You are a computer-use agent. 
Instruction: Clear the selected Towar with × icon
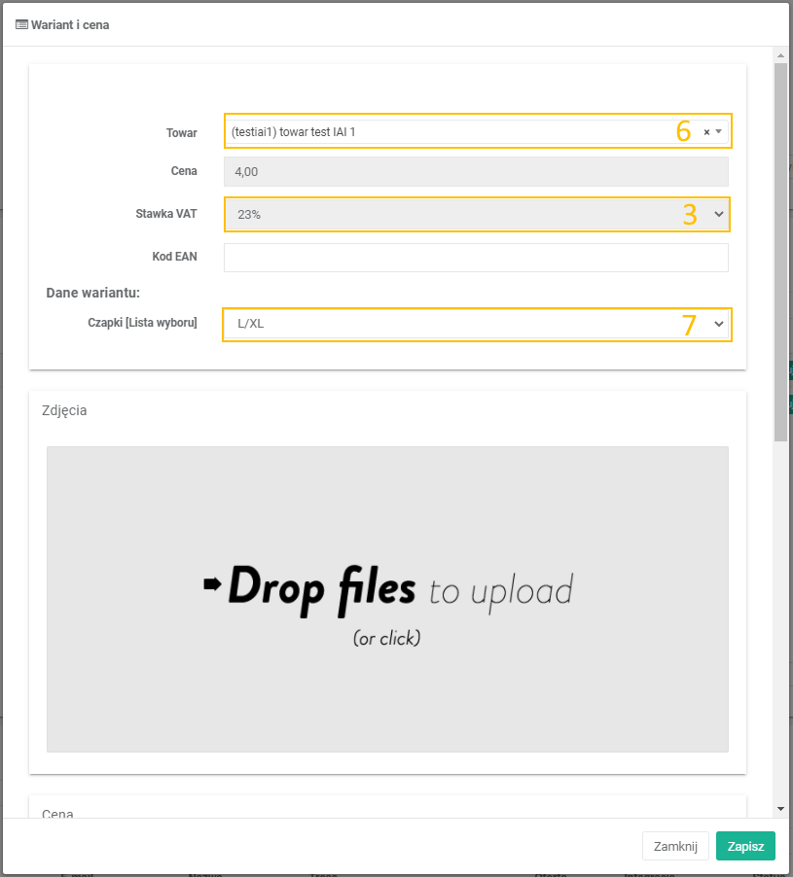click(x=706, y=132)
